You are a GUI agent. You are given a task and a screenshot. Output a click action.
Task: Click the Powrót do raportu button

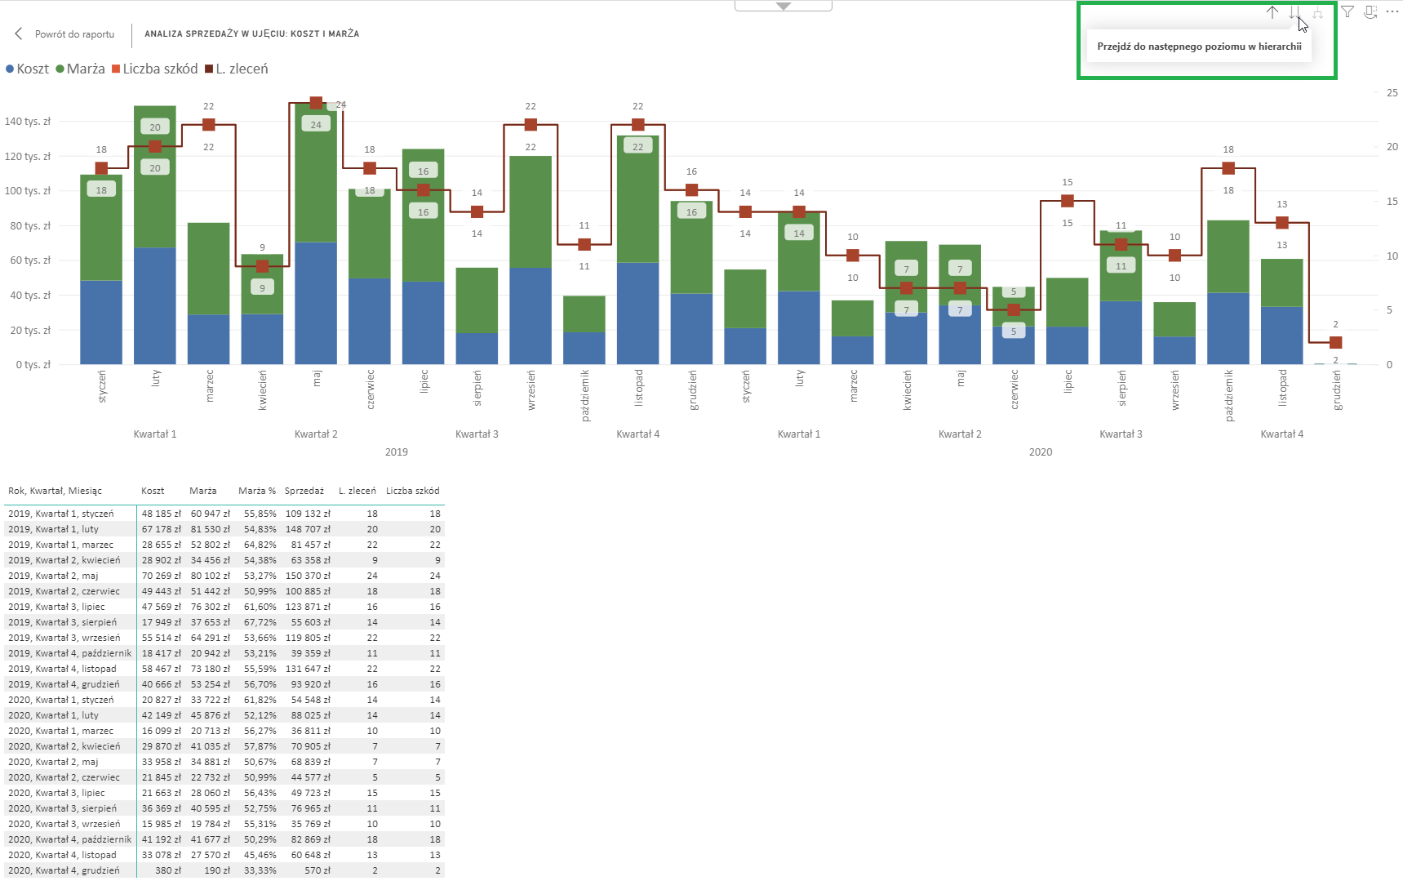tap(74, 34)
